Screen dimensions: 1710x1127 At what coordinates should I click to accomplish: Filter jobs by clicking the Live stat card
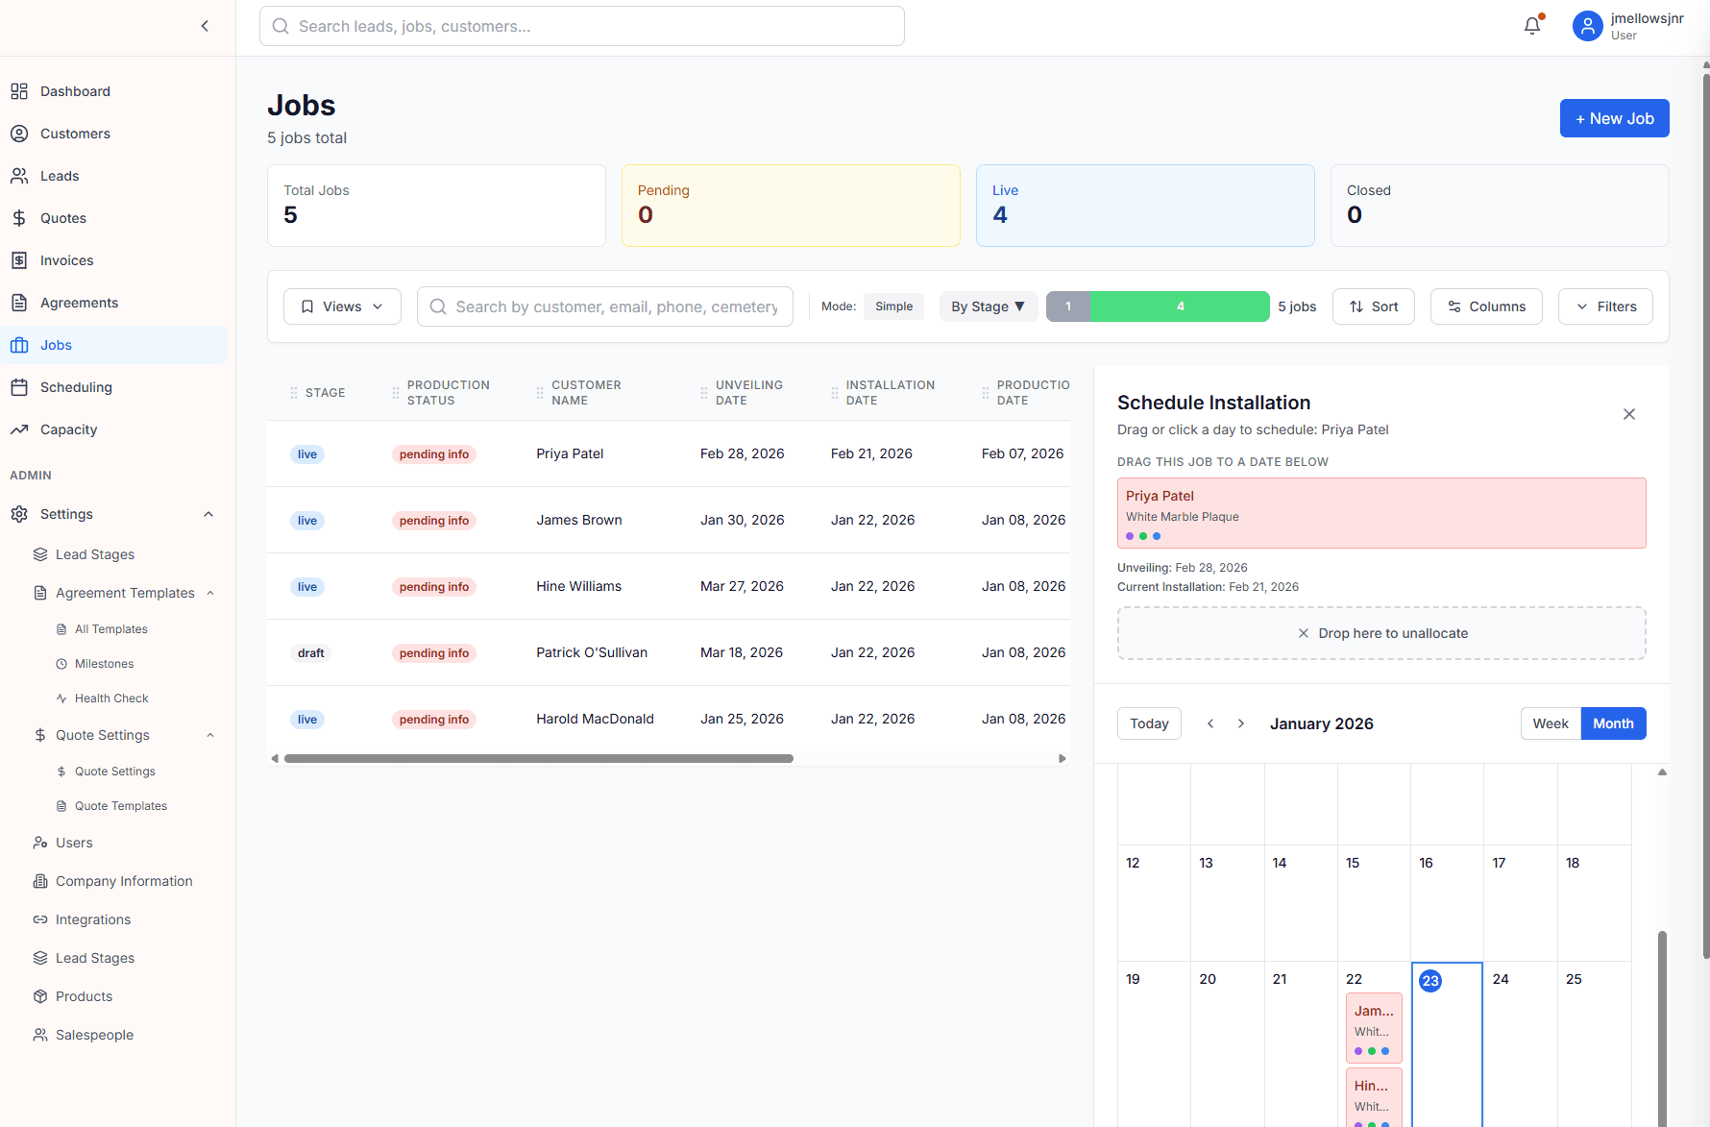(1144, 205)
